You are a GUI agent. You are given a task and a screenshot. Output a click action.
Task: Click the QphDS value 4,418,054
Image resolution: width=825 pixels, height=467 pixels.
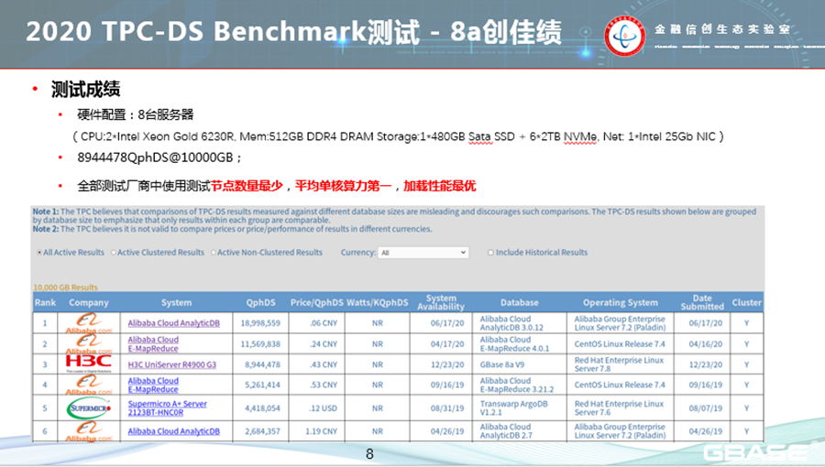[x=262, y=408]
